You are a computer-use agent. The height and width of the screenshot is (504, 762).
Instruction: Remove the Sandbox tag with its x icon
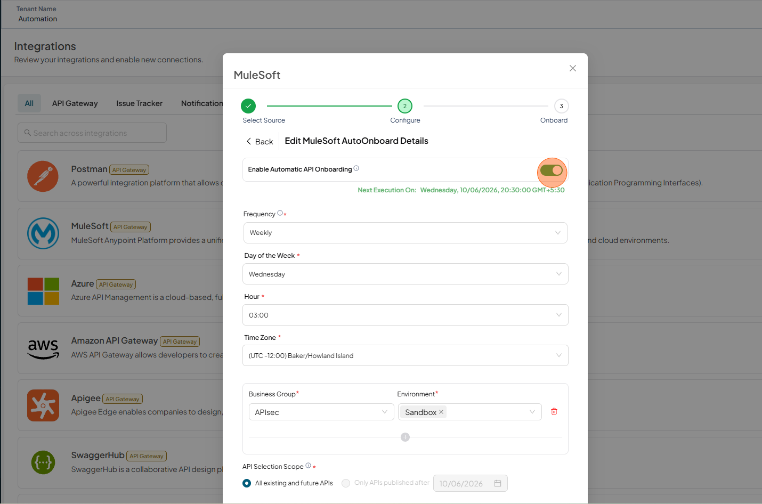click(x=441, y=412)
